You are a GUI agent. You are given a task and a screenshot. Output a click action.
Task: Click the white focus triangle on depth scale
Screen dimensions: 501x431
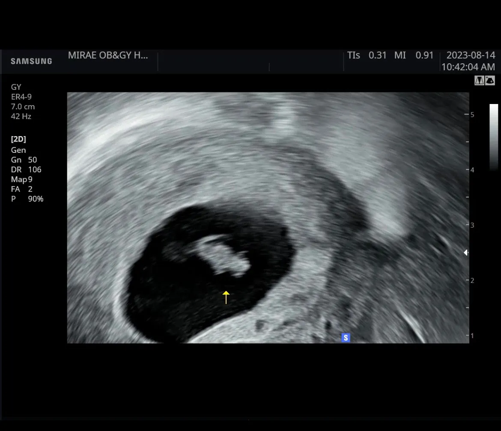coord(466,253)
